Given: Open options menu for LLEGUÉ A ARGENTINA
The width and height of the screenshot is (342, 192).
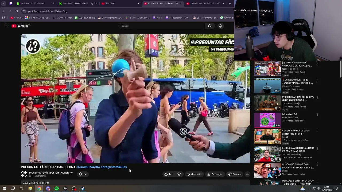Looking at the screenshot, I should [317, 148].
